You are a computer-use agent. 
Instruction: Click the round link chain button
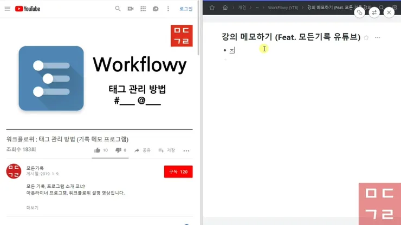[x=360, y=12]
